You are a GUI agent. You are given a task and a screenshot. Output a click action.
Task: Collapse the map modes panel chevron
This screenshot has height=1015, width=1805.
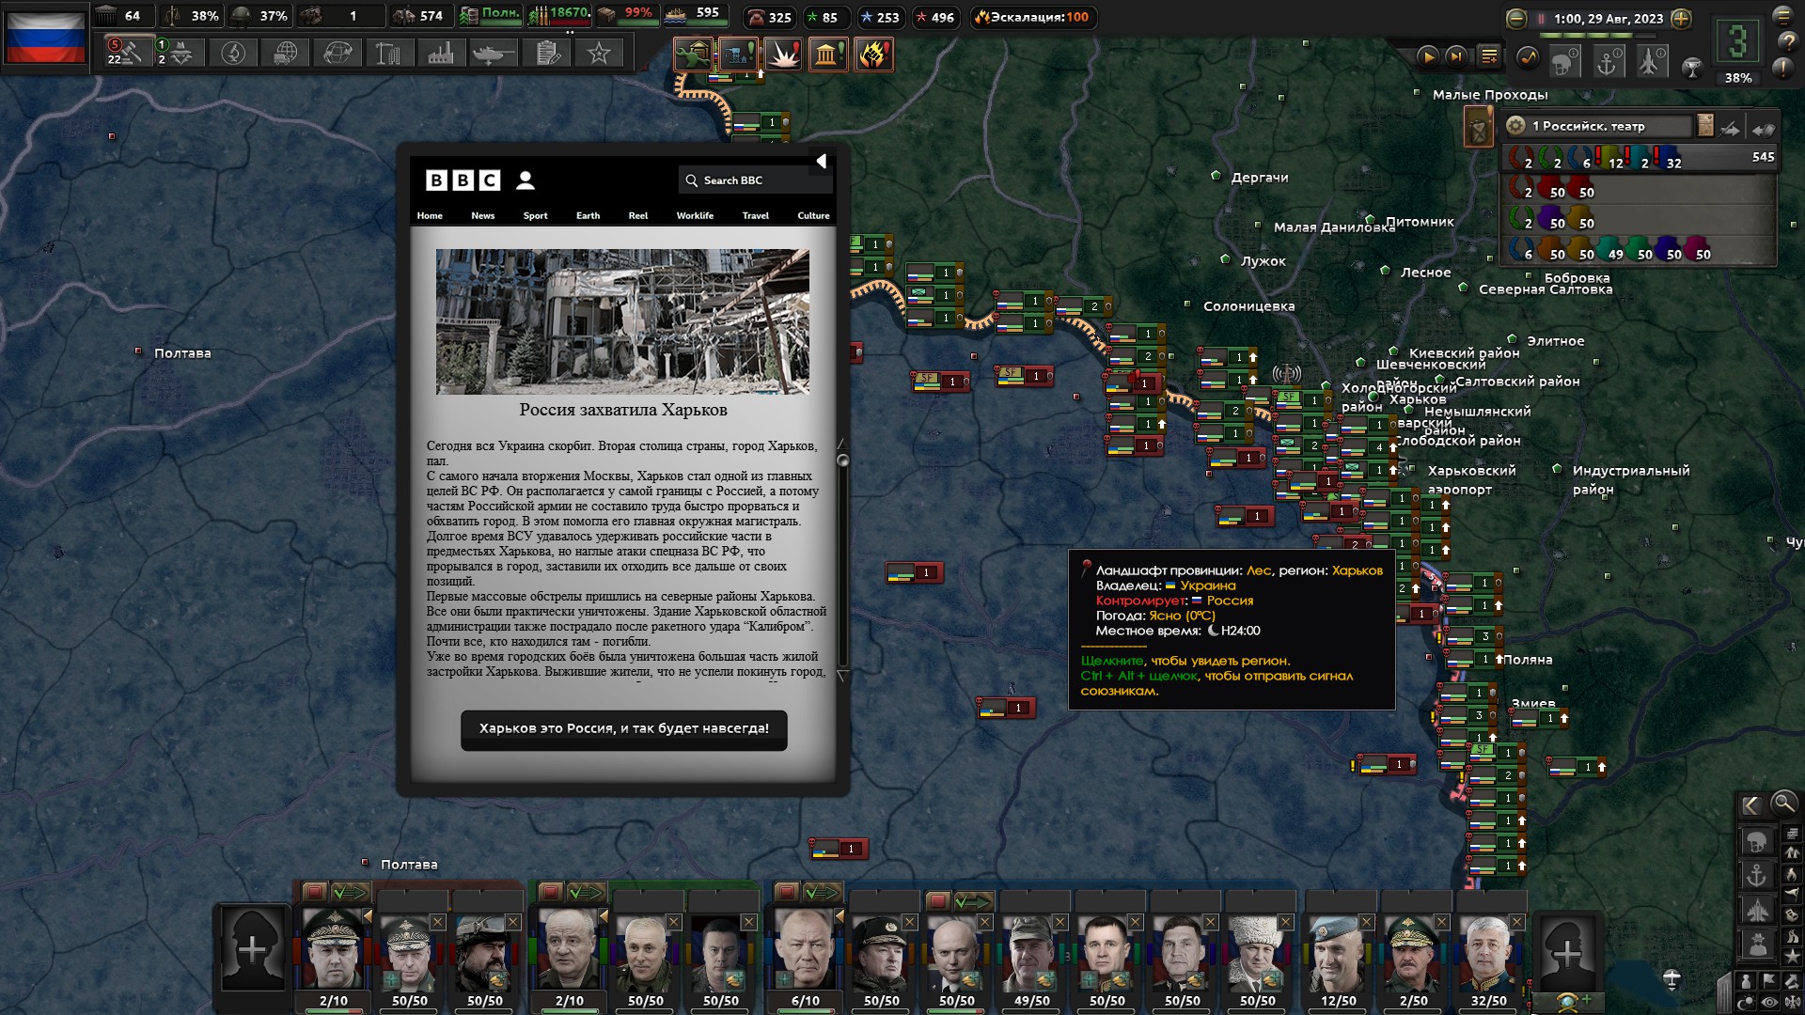[1750, 805]
